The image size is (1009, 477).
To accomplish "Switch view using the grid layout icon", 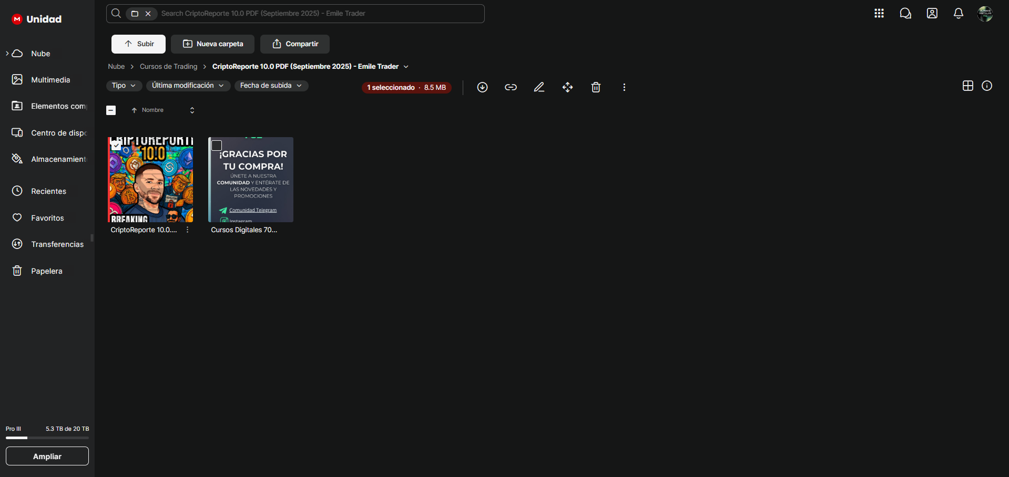I will click(967, 86).
